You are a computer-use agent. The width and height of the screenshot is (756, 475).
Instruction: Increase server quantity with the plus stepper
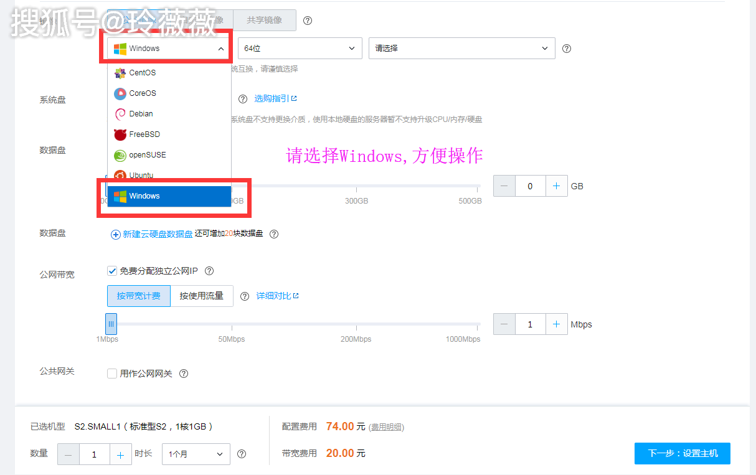pyautogui.click(x=121, y=453)
